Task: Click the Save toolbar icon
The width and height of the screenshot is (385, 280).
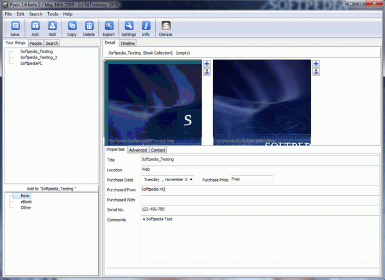Action: point(15,26)
